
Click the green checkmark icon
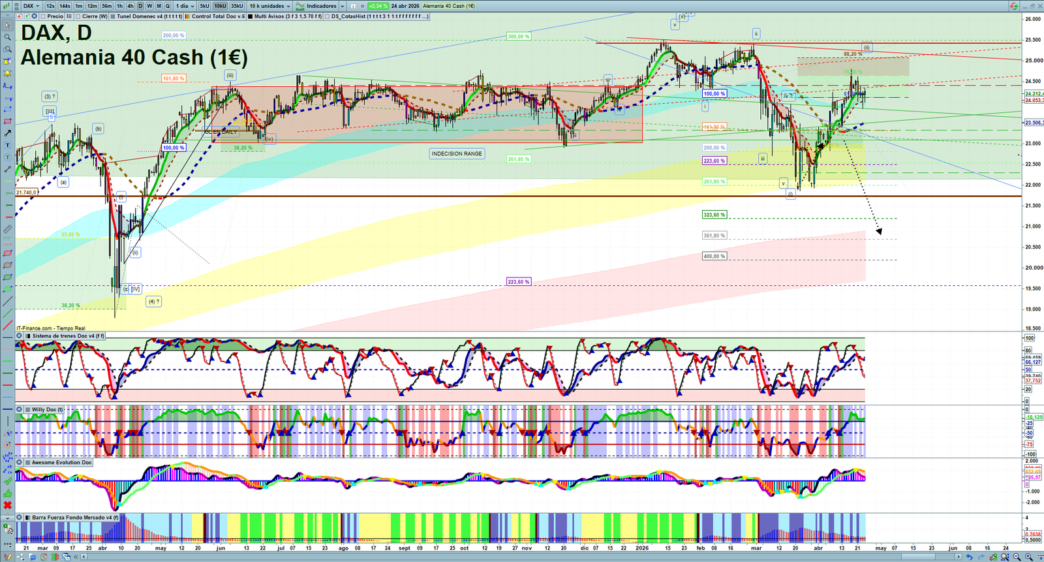point(8,482)
